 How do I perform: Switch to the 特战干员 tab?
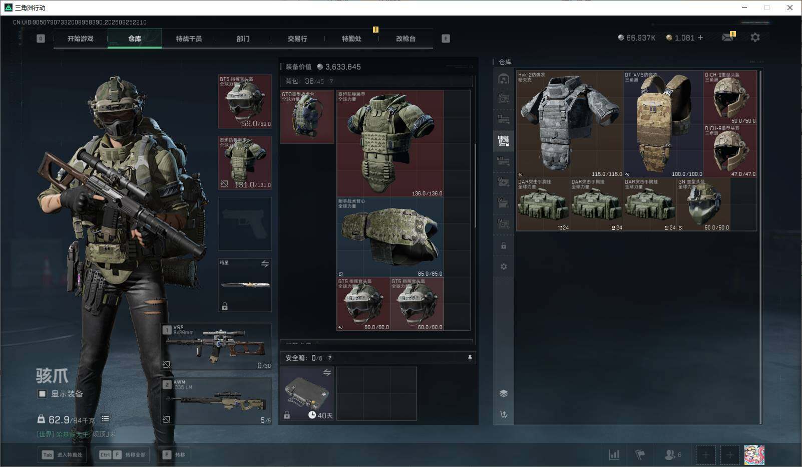pyautogui.click(x=189, y=39)
